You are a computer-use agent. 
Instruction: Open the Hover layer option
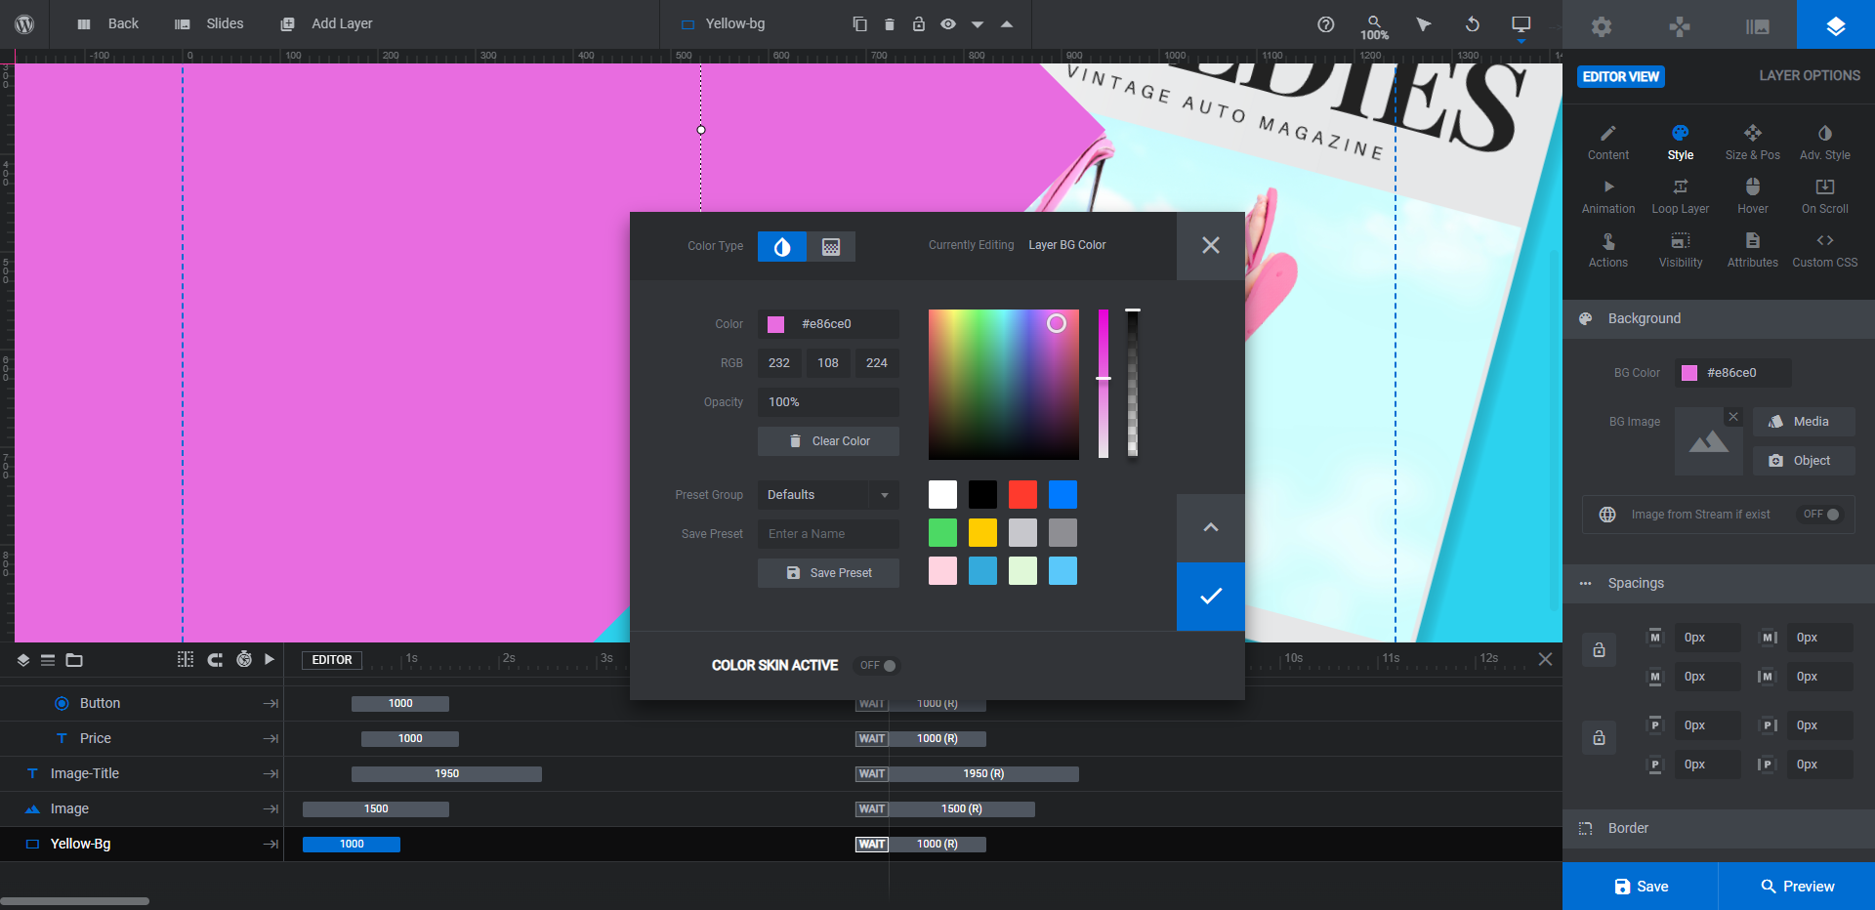point(1753,196)
